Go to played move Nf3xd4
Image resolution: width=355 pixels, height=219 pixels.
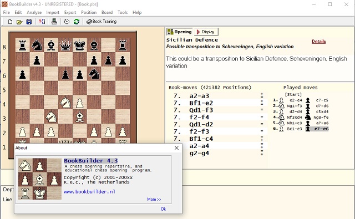tap(295, 117)
